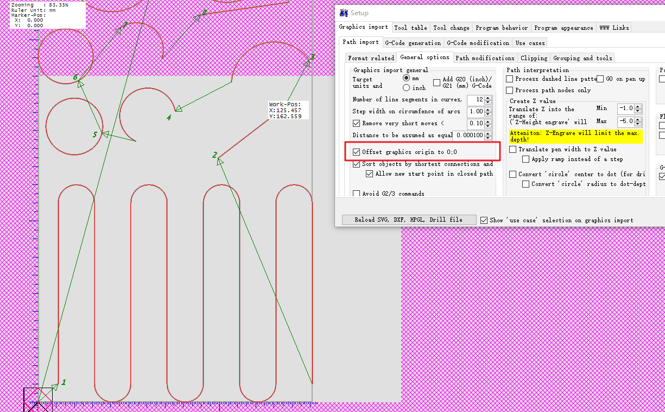Check Translate pen width to Z value
665x412 pixels.
(x=513, y=149)
